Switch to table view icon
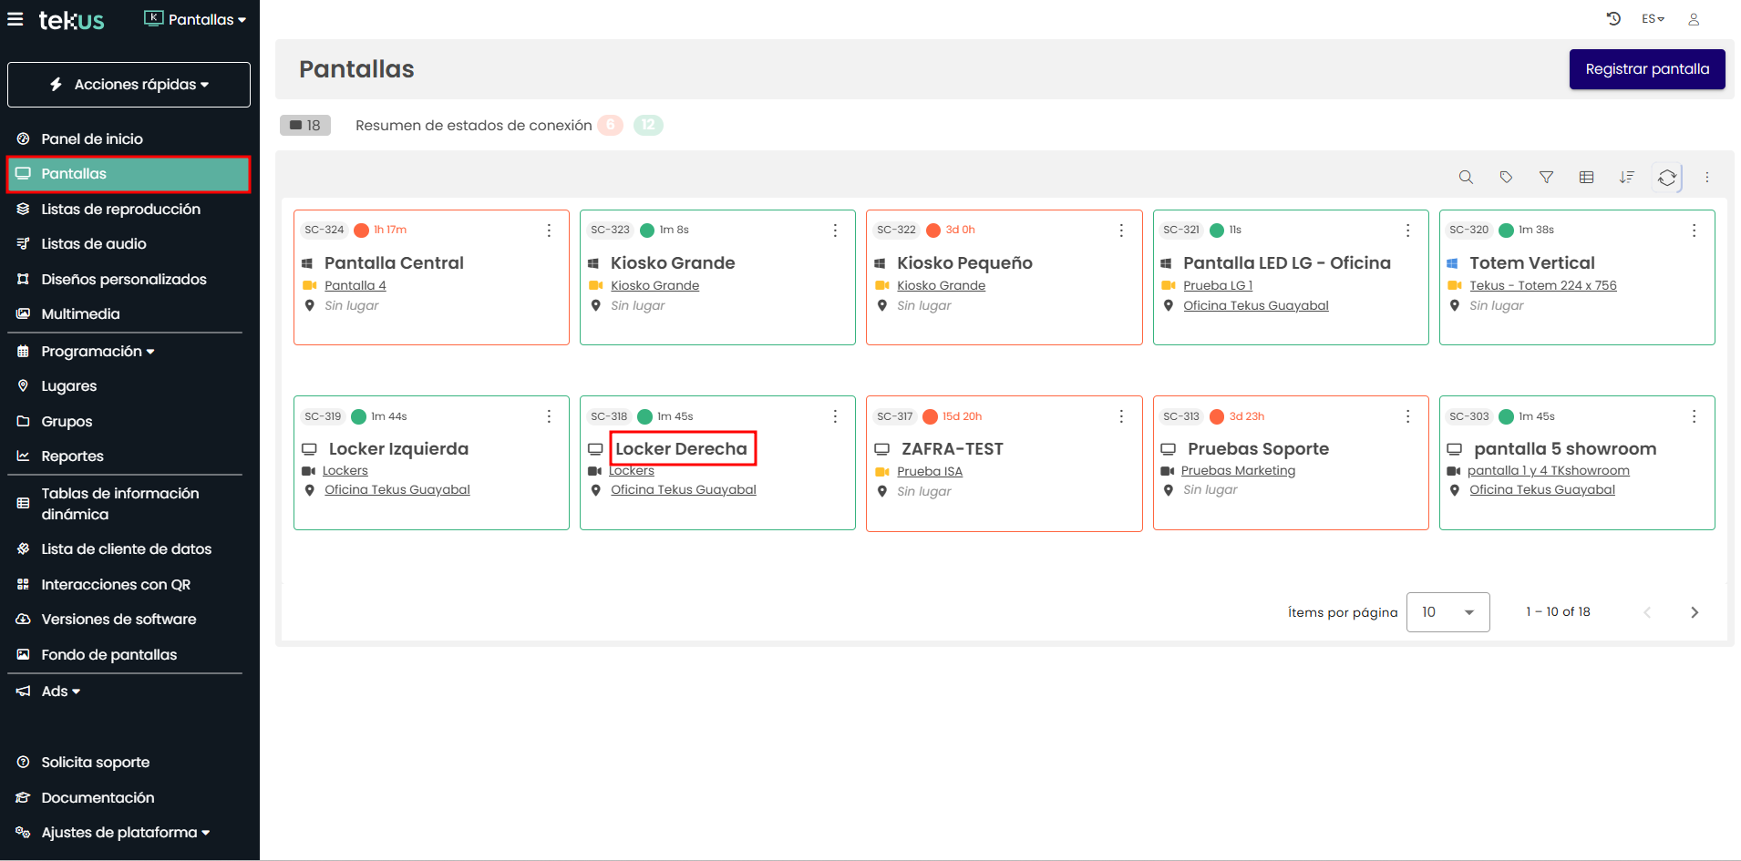The height and width of the screenshot is (861, 1741). (x=1586, y=178)
